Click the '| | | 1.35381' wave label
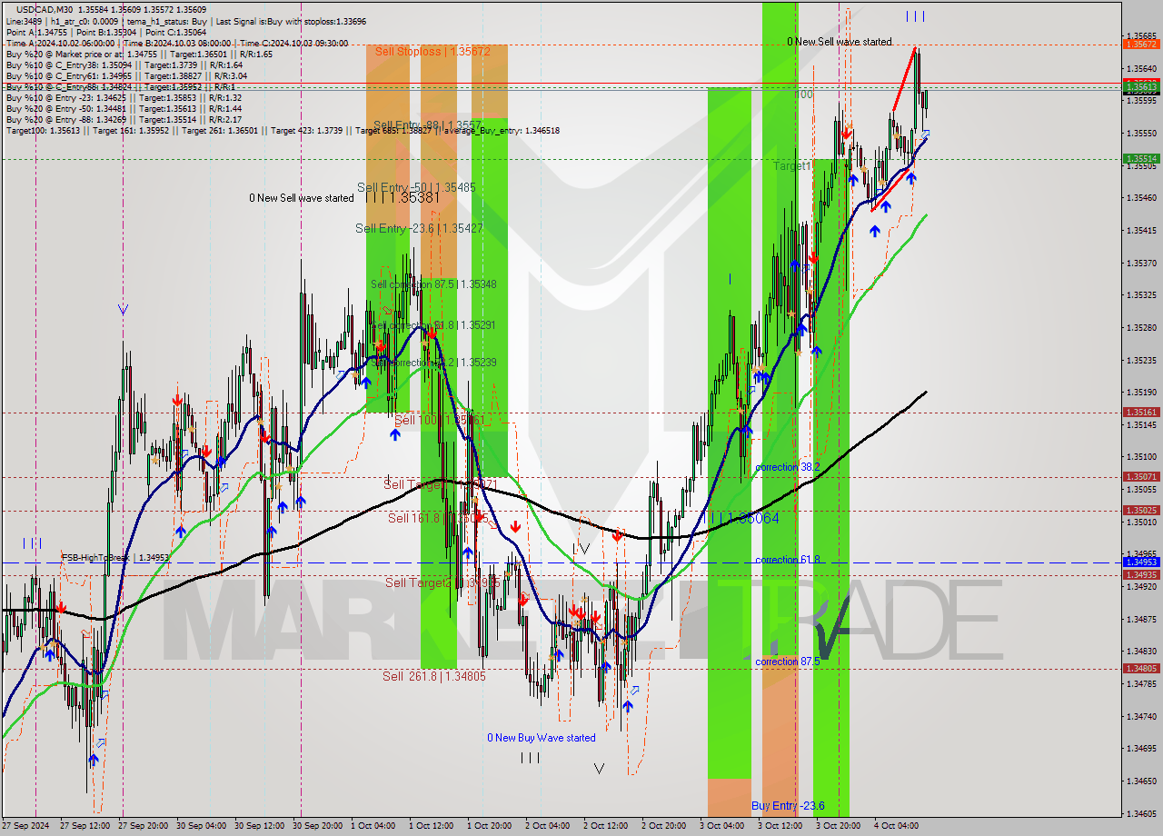1163x836 pixels. (x=402, y=196)
